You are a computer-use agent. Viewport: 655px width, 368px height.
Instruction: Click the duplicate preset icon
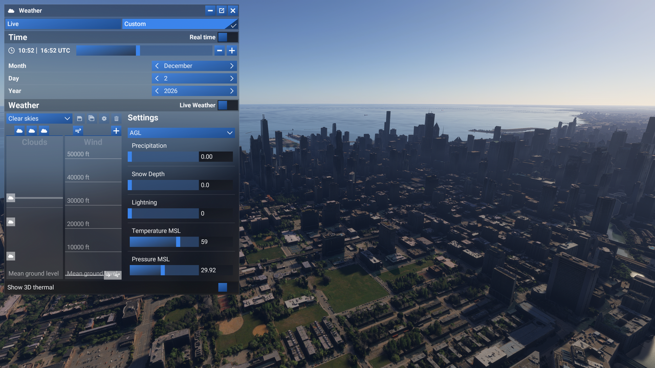point(92,119)
